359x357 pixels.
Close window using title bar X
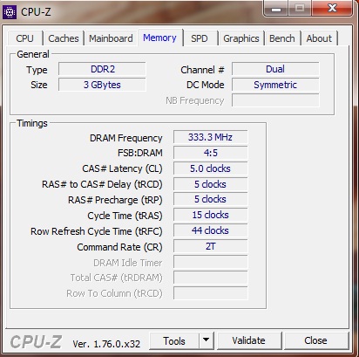pyautogui.click(x=332, y=8)
